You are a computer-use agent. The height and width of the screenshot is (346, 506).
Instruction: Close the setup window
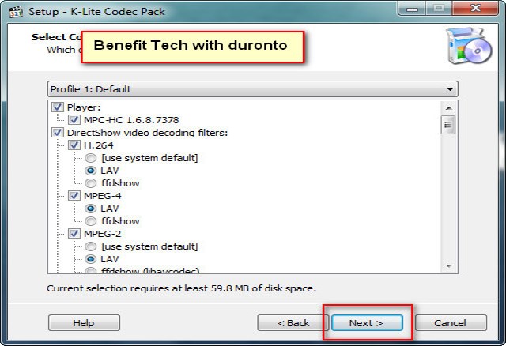tap(476, 9)
